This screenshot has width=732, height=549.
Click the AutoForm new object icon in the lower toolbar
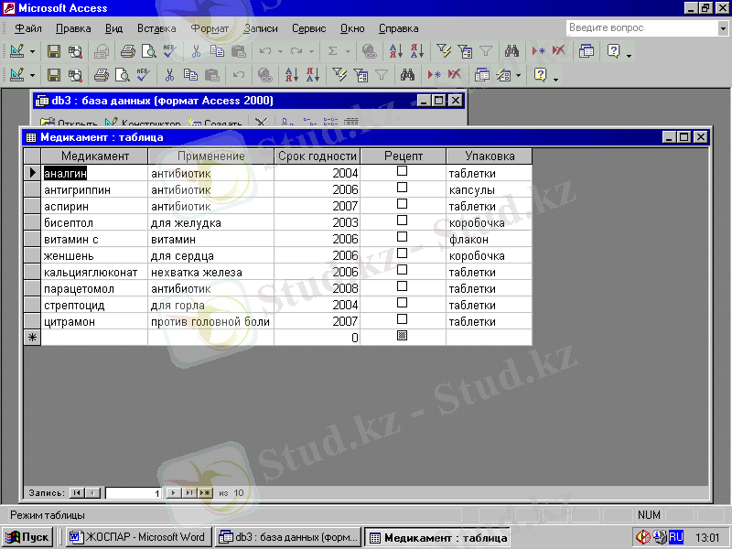click(502, 74)
